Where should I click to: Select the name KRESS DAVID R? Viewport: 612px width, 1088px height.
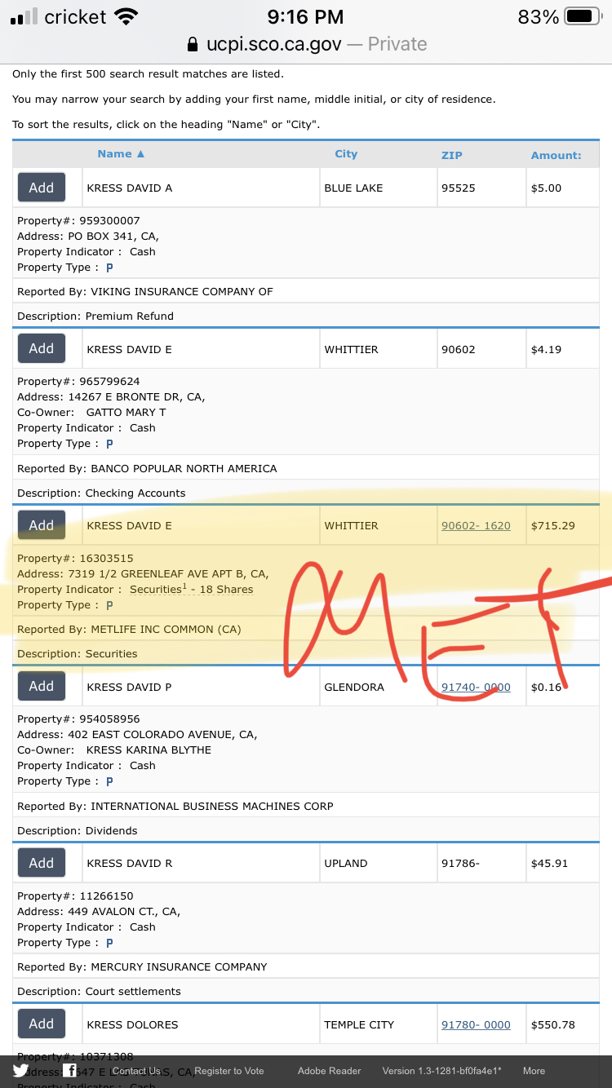point(130,863)
